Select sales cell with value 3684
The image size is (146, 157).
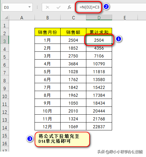[x=73, y=64]
